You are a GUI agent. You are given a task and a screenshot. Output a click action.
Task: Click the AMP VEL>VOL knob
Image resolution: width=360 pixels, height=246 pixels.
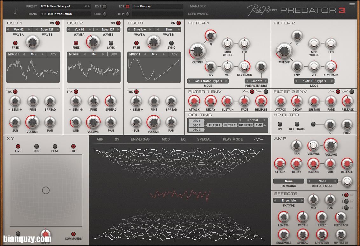313,145
